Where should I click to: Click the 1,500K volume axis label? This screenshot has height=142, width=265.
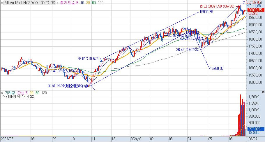[254, 97]
